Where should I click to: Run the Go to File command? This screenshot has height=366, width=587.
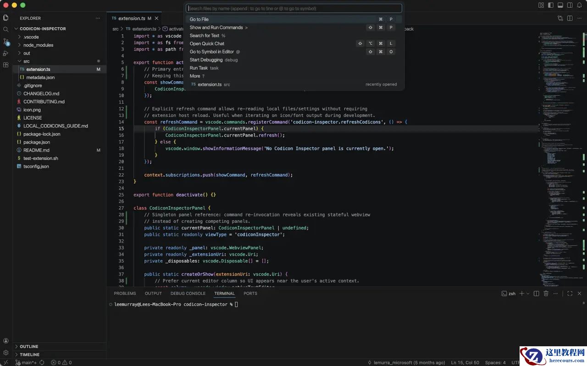tap(199, 19)
